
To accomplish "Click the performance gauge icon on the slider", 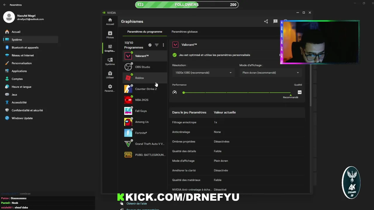I will coord(175,92).
